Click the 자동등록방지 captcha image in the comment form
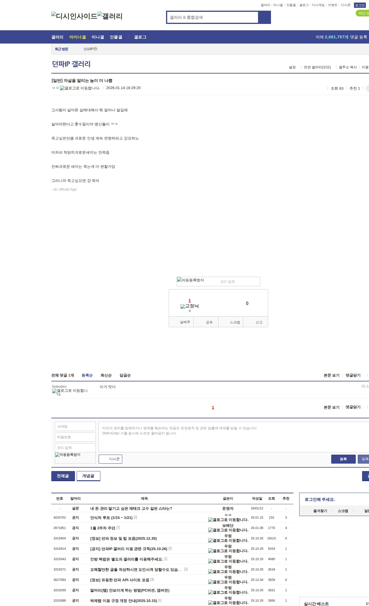Image resolution: width=369 pixels, height=606 pixels. coord(68,455)
